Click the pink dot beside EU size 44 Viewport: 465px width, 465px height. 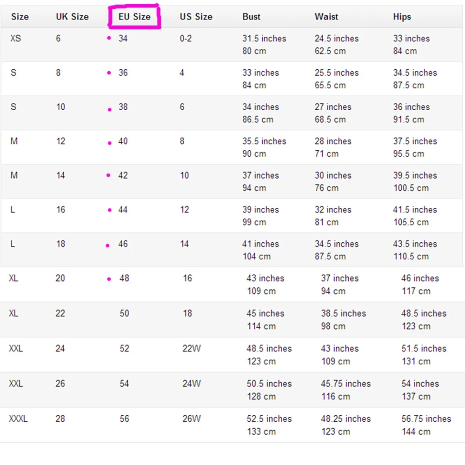(110, 210)
